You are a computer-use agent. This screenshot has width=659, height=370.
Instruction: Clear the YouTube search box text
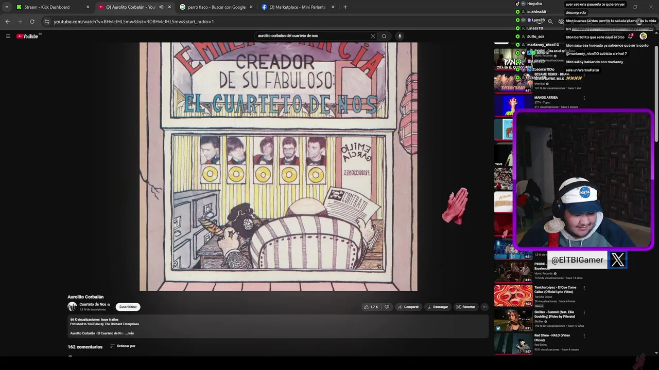pyautogui.click(x=373, y=36)
